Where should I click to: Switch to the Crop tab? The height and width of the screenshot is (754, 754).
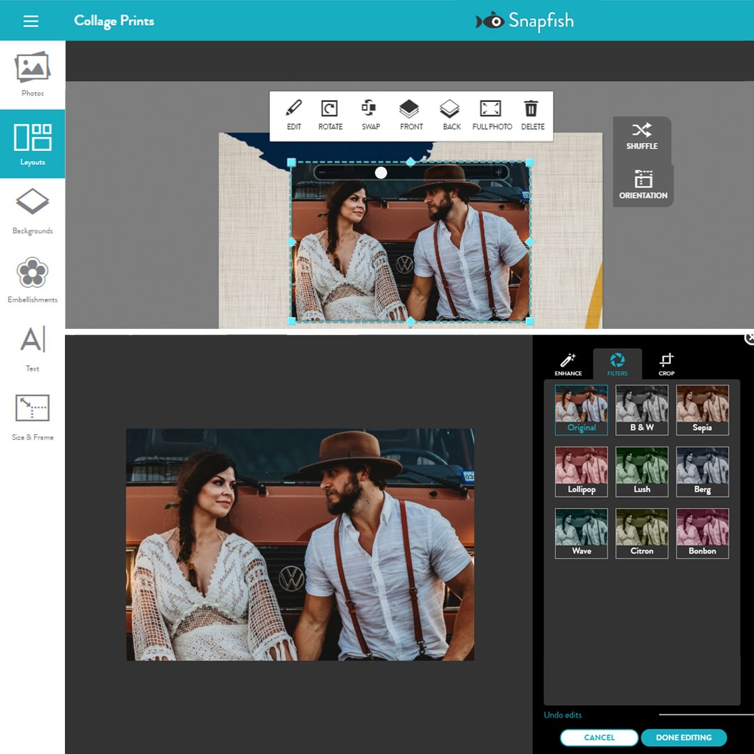click(665, 364)
